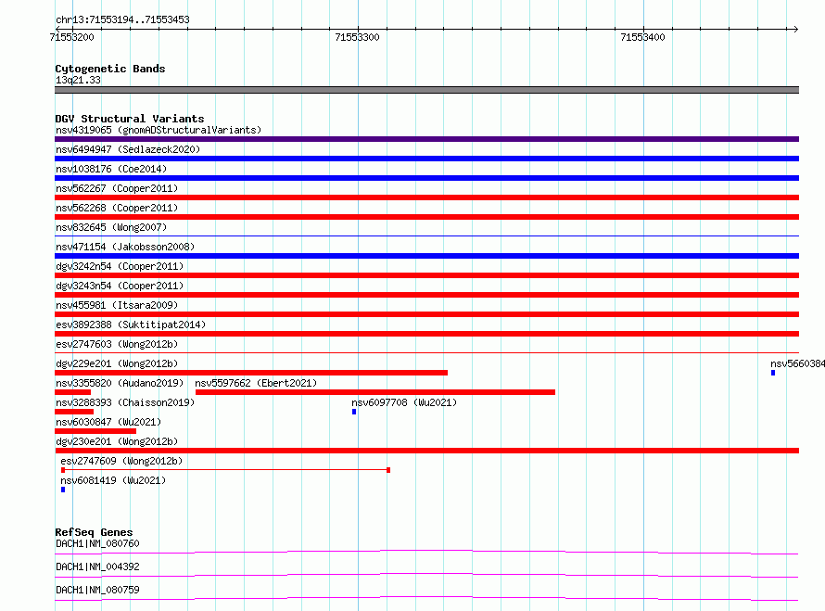Click the 71553200 ruler position label
The image size is (825, 611).
[71, 37]
